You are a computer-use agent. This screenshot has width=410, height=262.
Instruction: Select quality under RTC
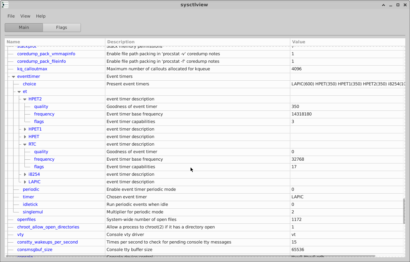pyautogui.click(x=41, y=152)
